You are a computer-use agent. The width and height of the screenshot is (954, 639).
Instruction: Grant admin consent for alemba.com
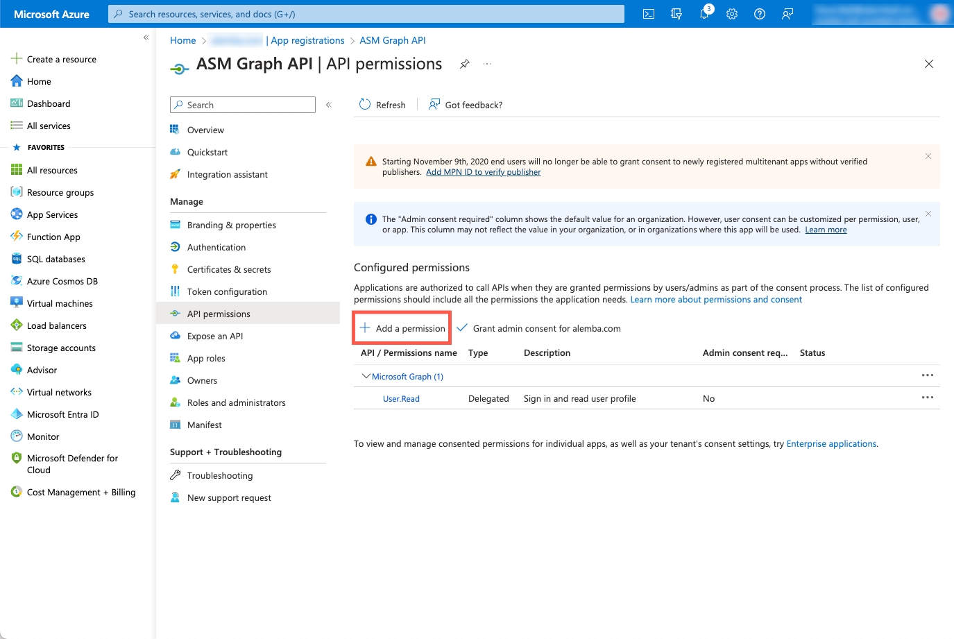[x=539, y=328]
